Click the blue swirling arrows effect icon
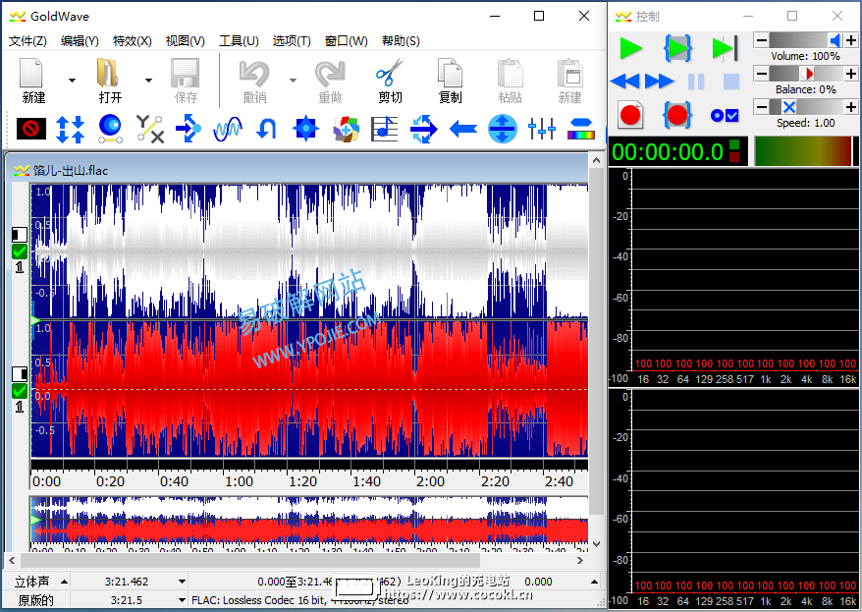This screenshot has height=612, width=862. pyautogui.click(x=424, y=130)
